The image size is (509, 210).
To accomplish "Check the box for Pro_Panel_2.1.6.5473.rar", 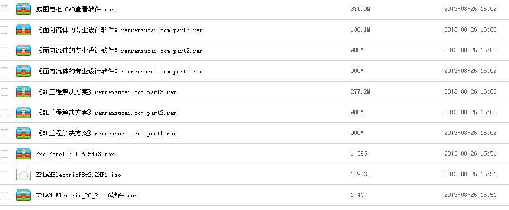I will point(4,154).
